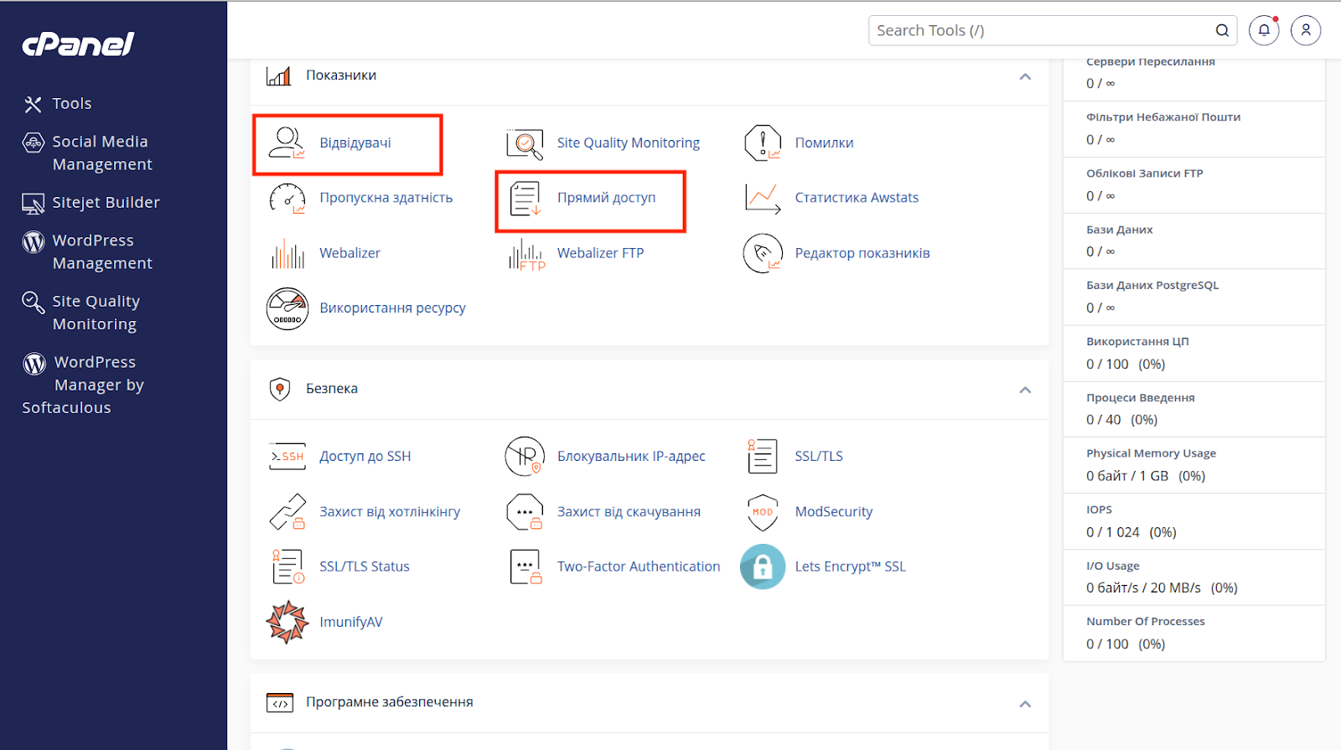
Task: Open the ModSecurity link
Action: [x=834, y=511]
